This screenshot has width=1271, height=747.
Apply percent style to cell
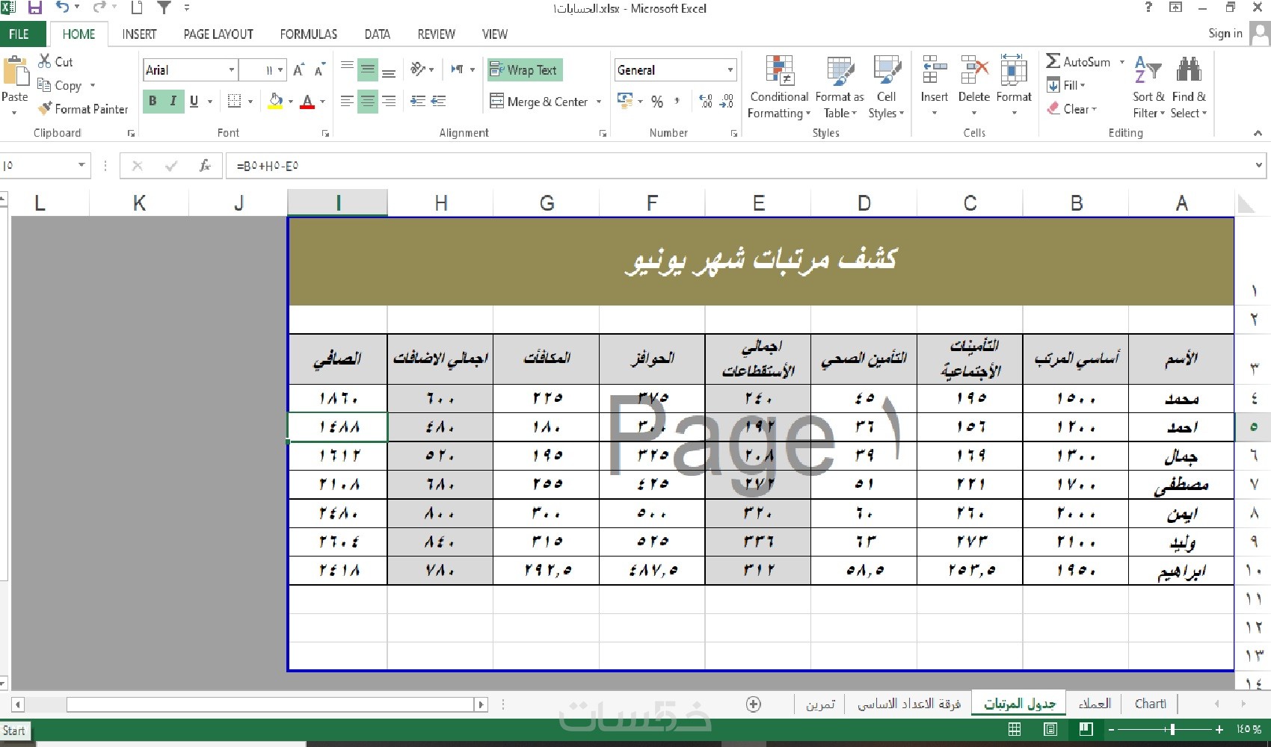coord(657,102)
